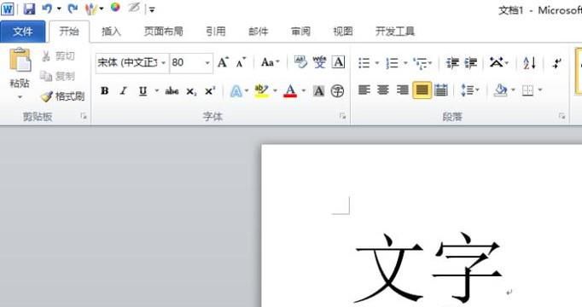
Task: Click the Grow Font icon
Action: click(223, 62)
